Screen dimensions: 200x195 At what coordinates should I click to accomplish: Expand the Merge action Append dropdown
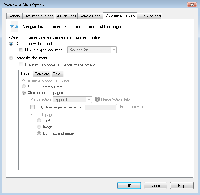pyautogui.click(x=72, y=99)
